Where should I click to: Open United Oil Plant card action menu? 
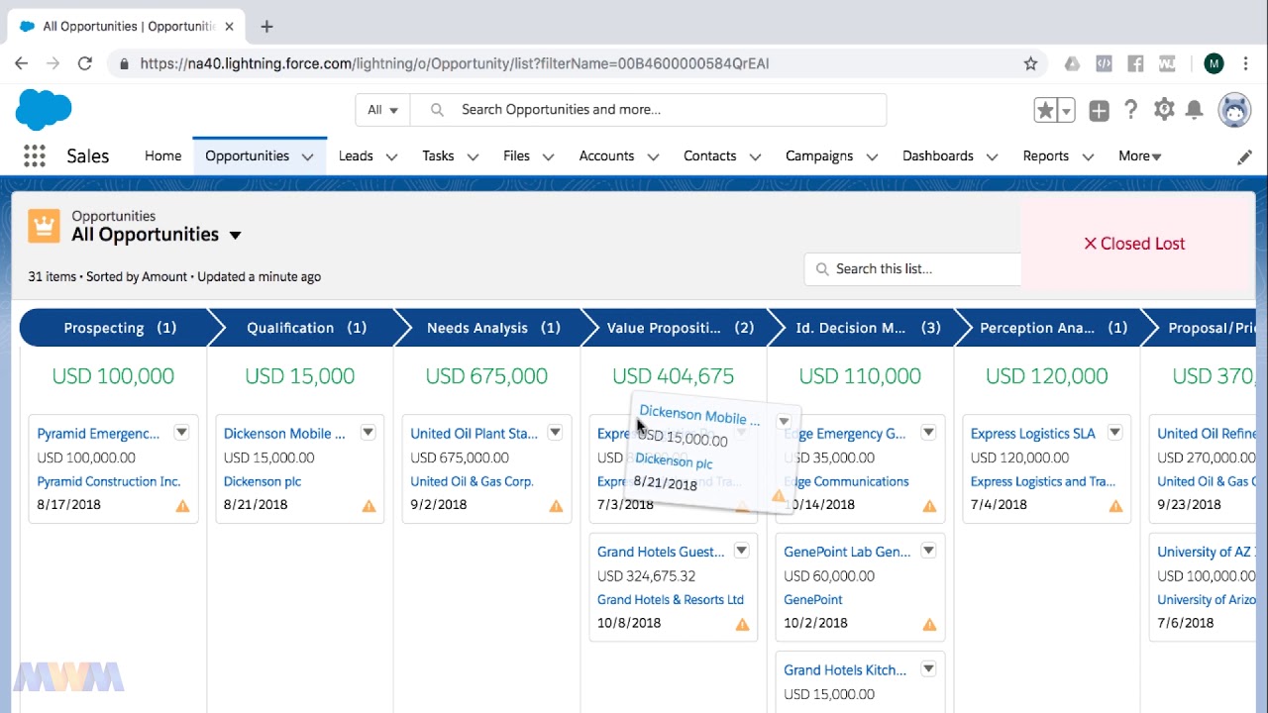coord(555,432)
